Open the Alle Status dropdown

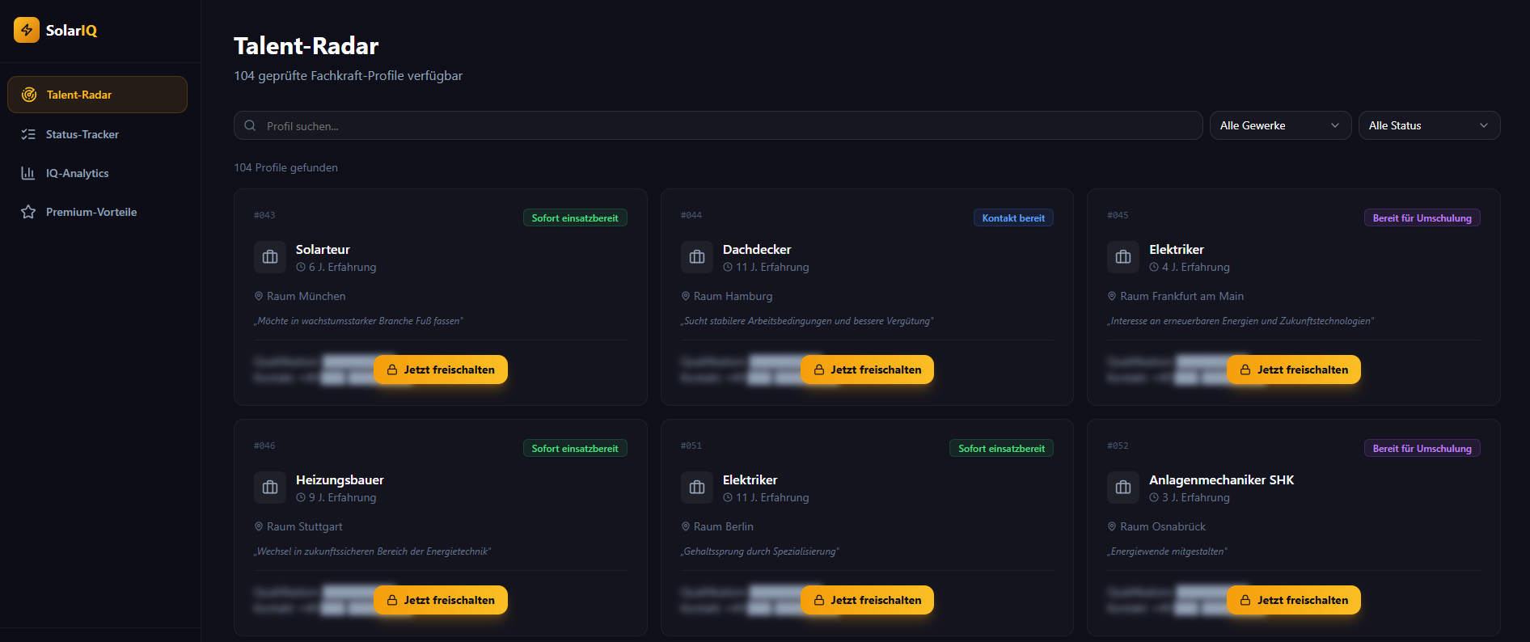(x=1429, y=125)
